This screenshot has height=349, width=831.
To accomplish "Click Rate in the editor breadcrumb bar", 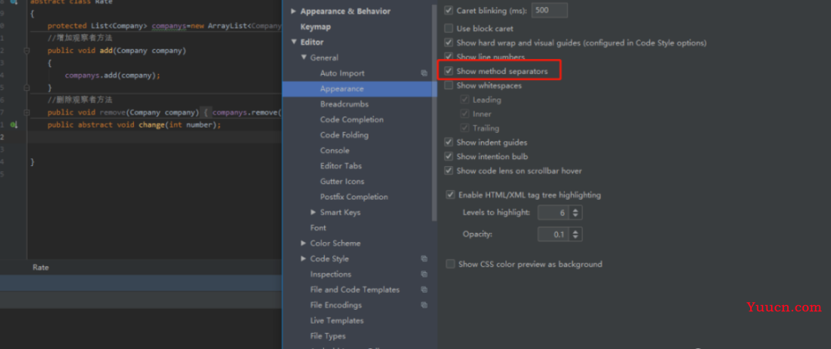I will 40,268.
